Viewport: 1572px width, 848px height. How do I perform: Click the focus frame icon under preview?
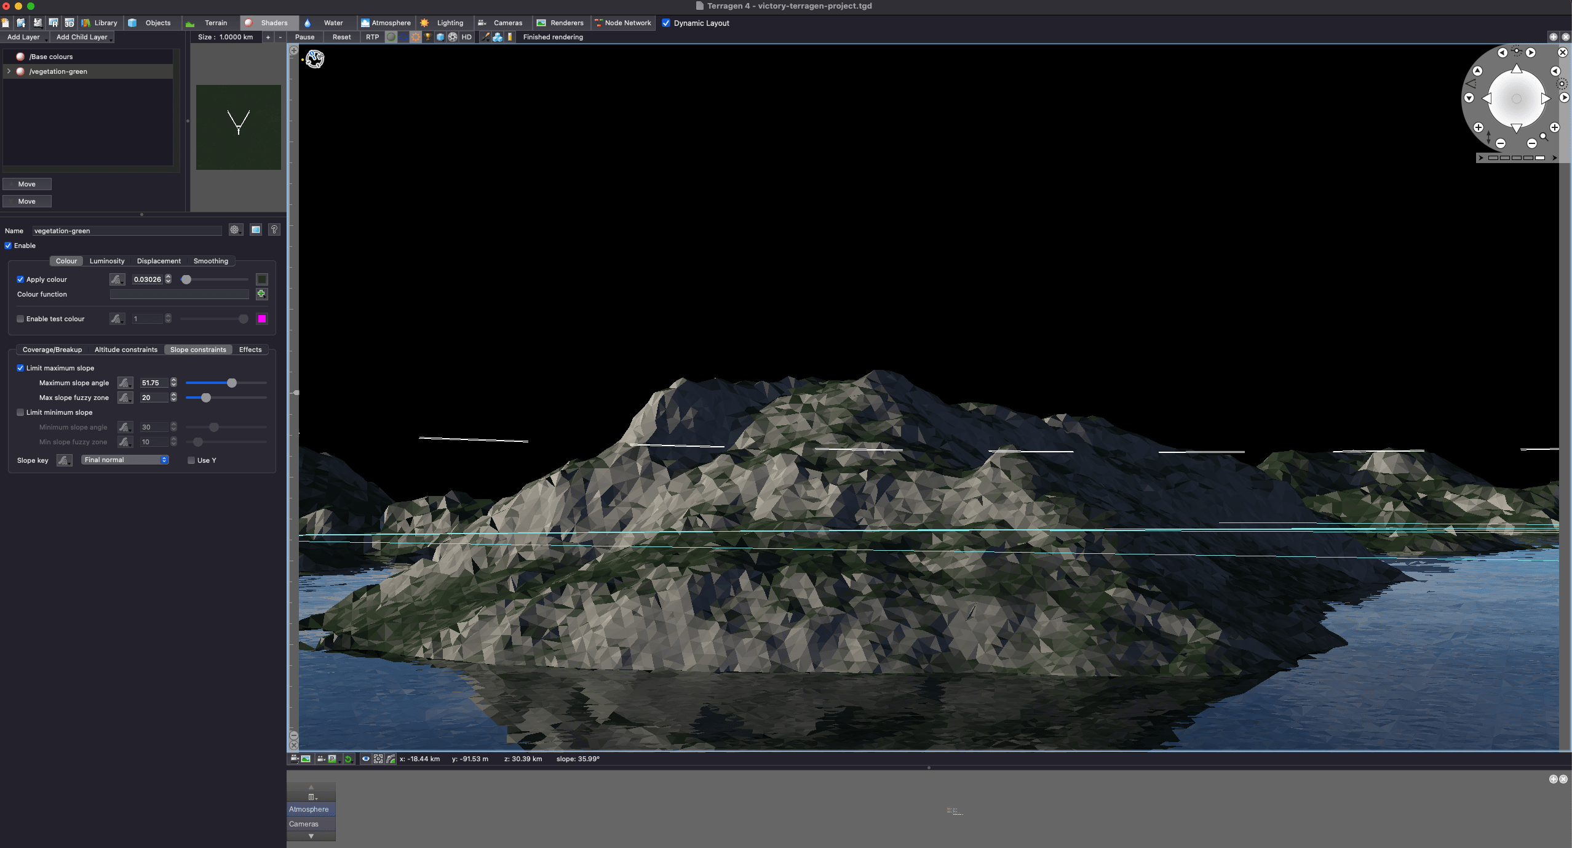point(378,759)
